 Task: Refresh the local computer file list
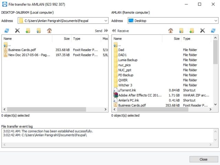[7, 31]
